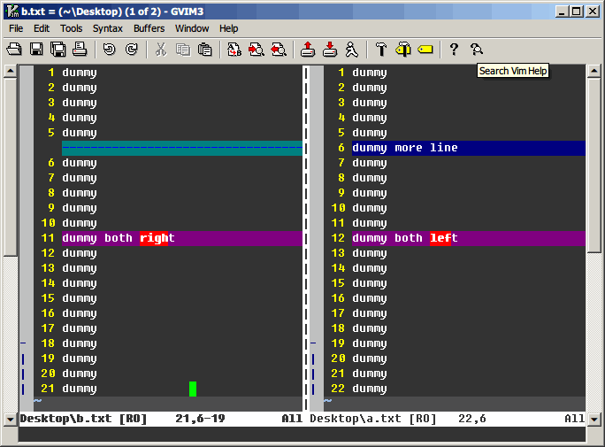Click the Run Make hammer icon
Viewport: 605px width, 447px height.
pyautogui.click(x=381, y=50)
